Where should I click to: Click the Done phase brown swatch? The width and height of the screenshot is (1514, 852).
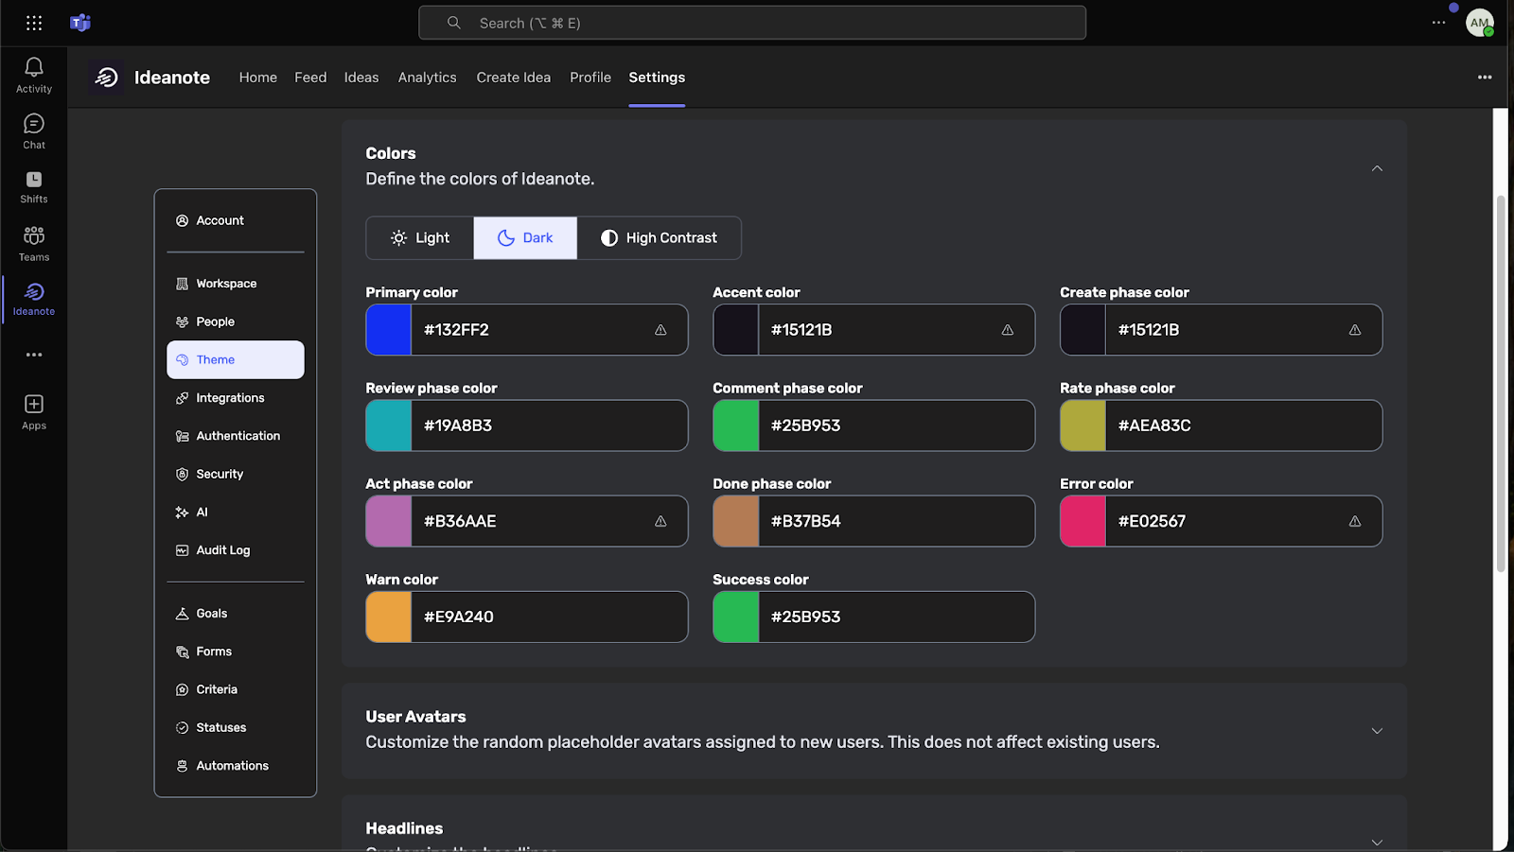point(736,521)
